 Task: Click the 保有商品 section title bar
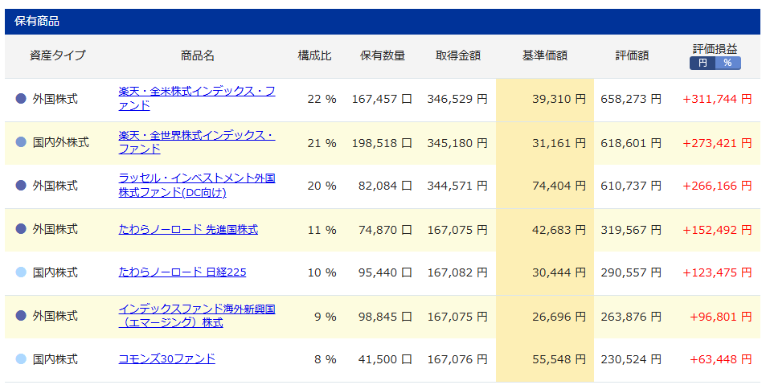(383, 22)
